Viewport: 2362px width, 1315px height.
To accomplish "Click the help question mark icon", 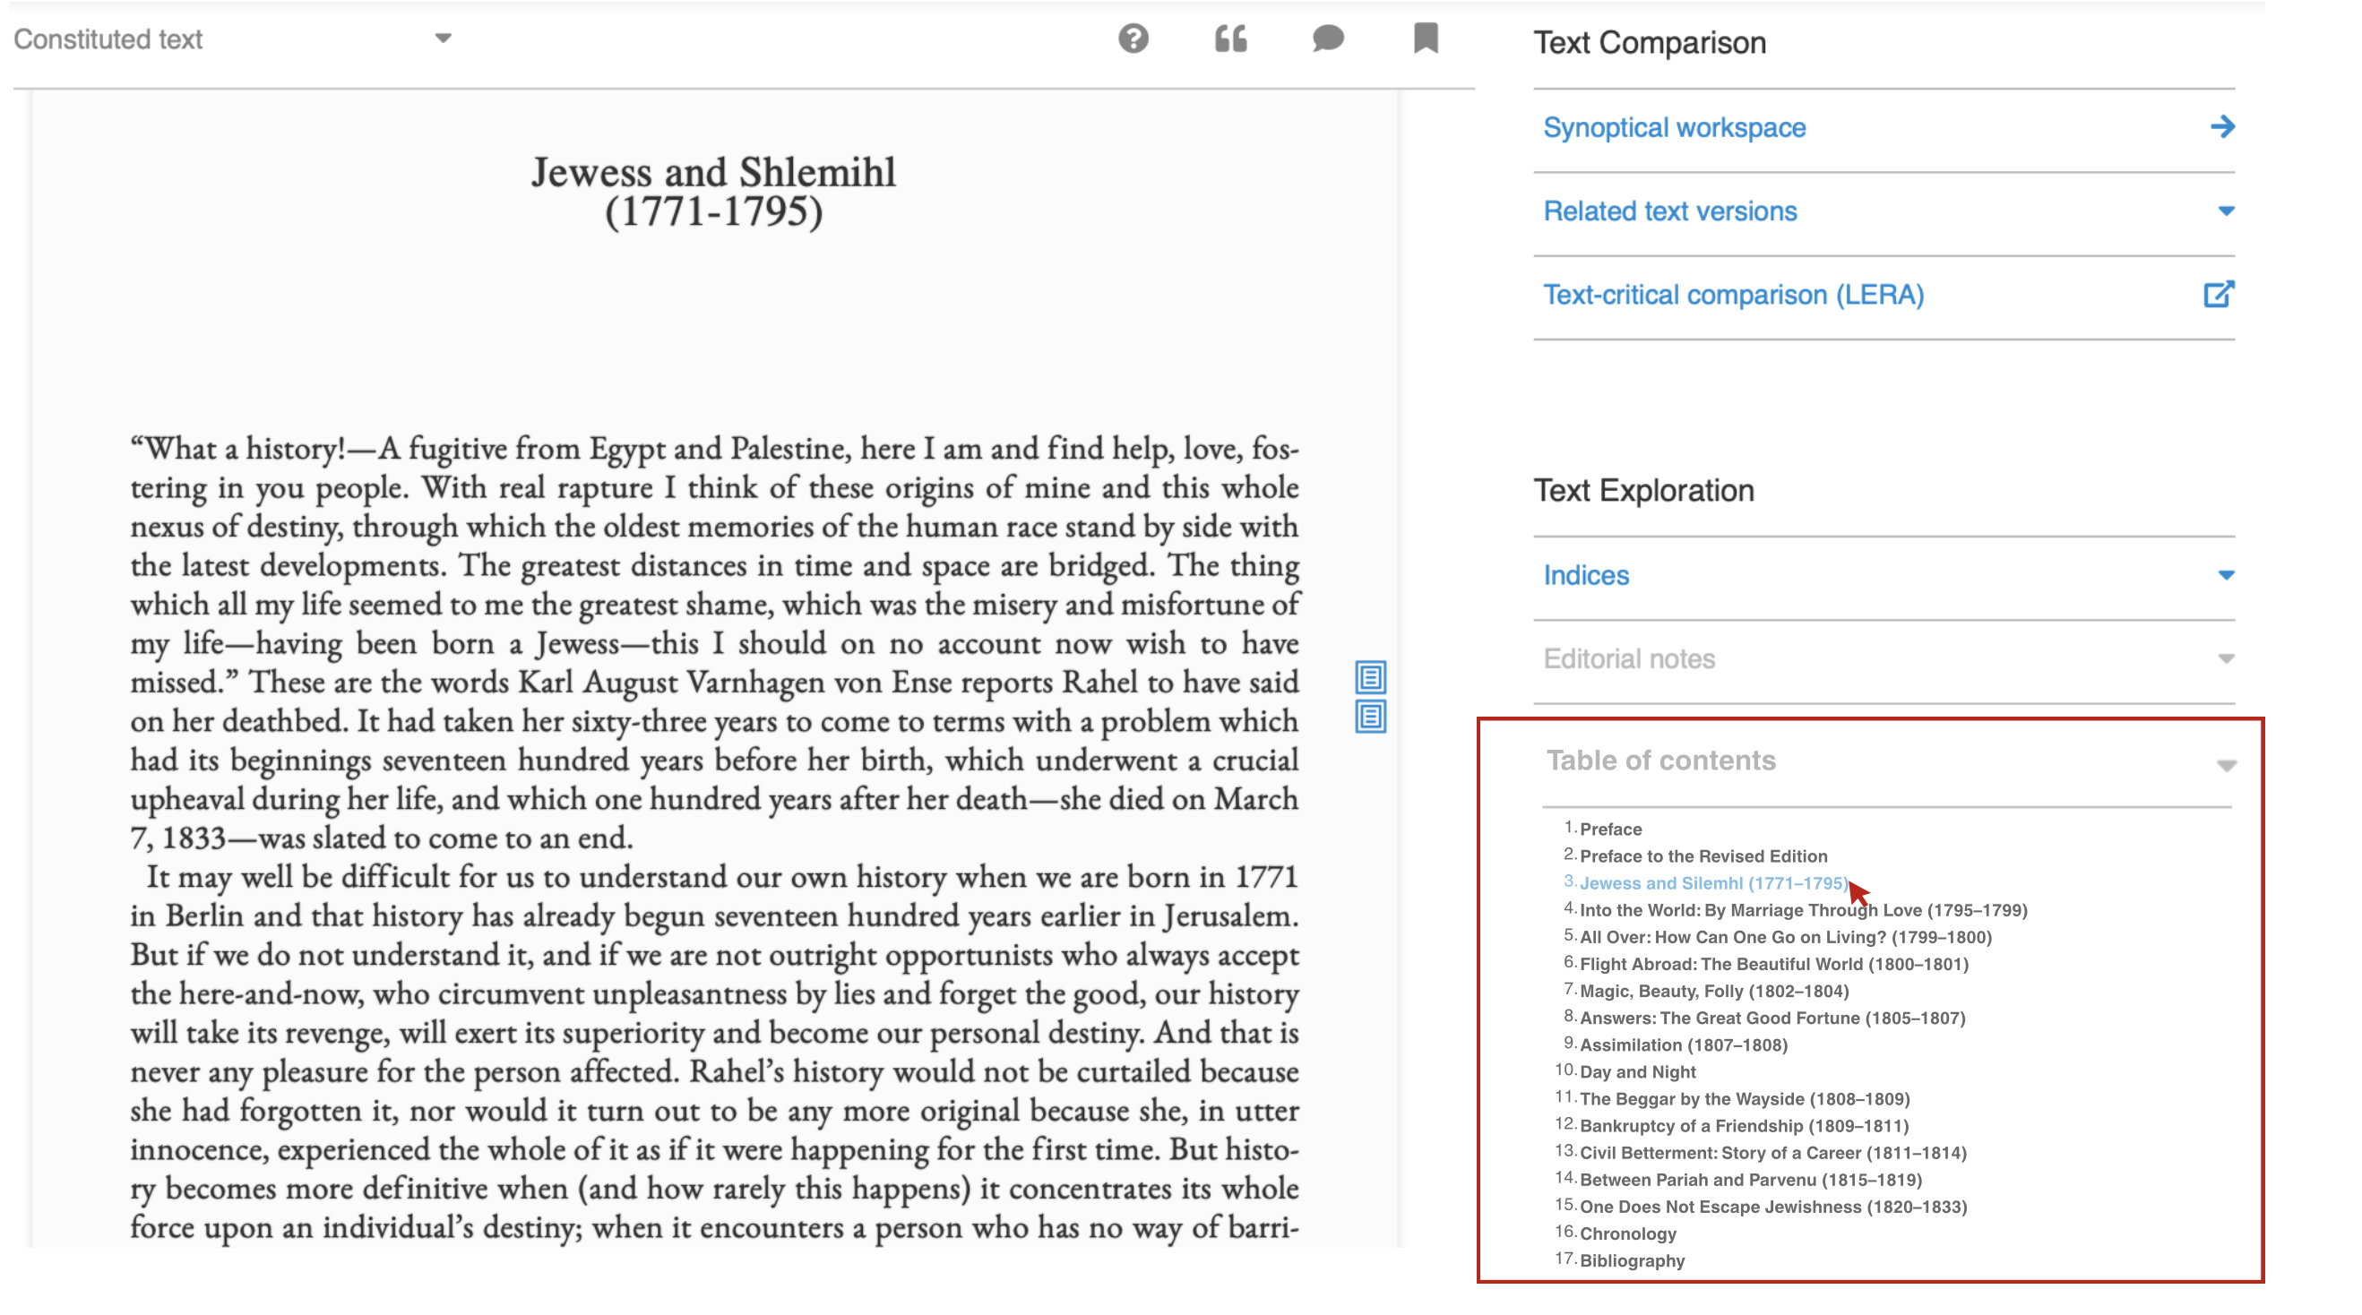I will (1134, 39).
